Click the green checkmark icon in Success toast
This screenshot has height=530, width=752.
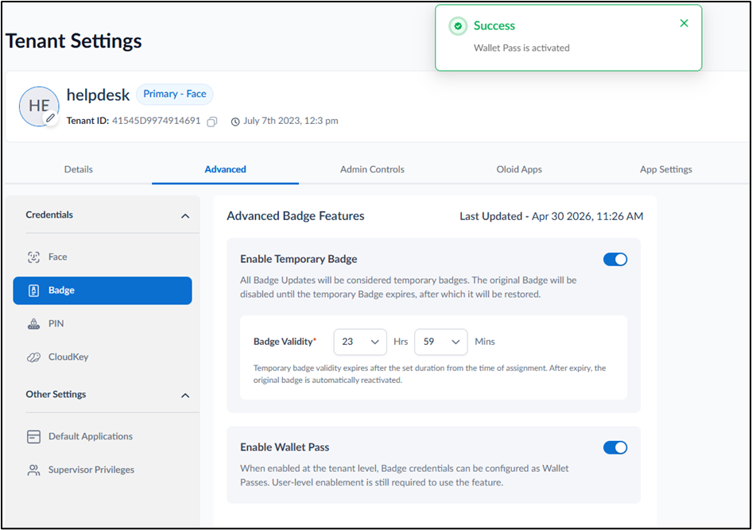pyautogui.click(x=458, y=26)
